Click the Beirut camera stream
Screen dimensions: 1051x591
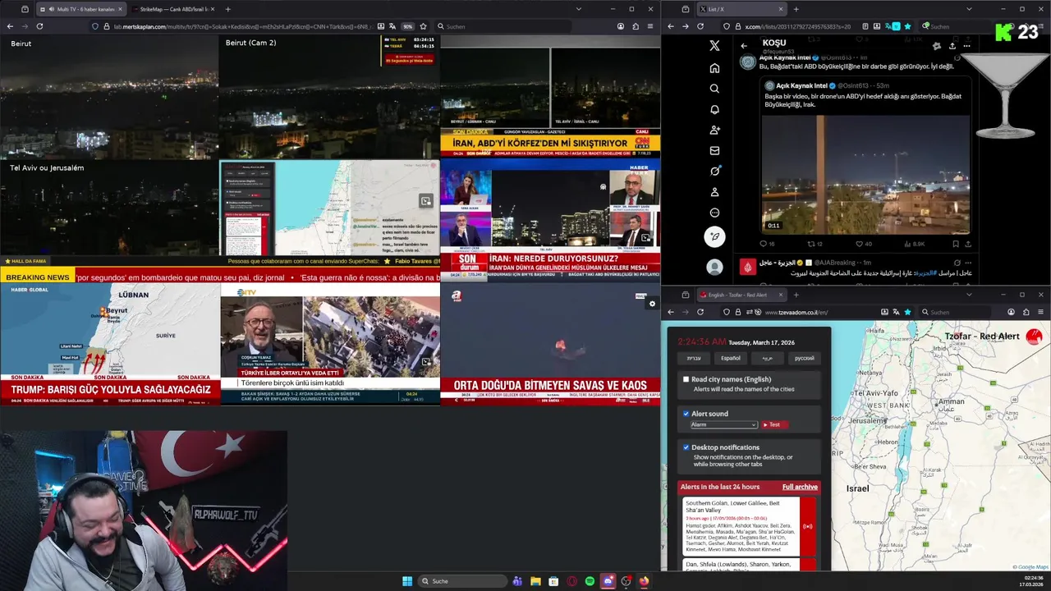(x=109, y=97)
